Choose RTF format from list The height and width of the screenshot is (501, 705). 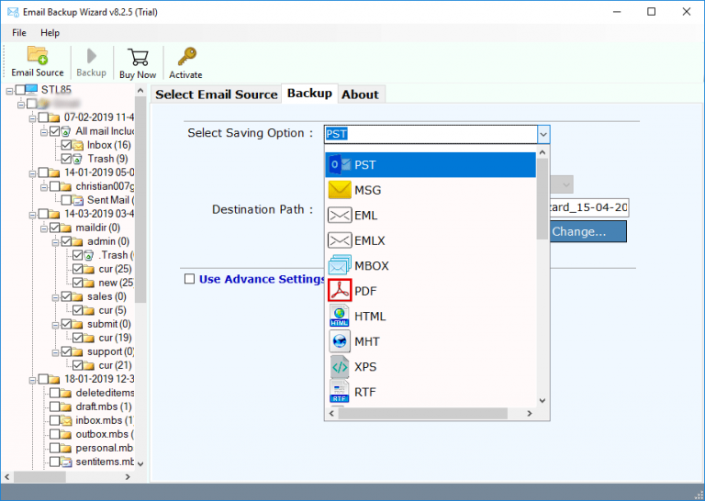[x=364, y=393]
